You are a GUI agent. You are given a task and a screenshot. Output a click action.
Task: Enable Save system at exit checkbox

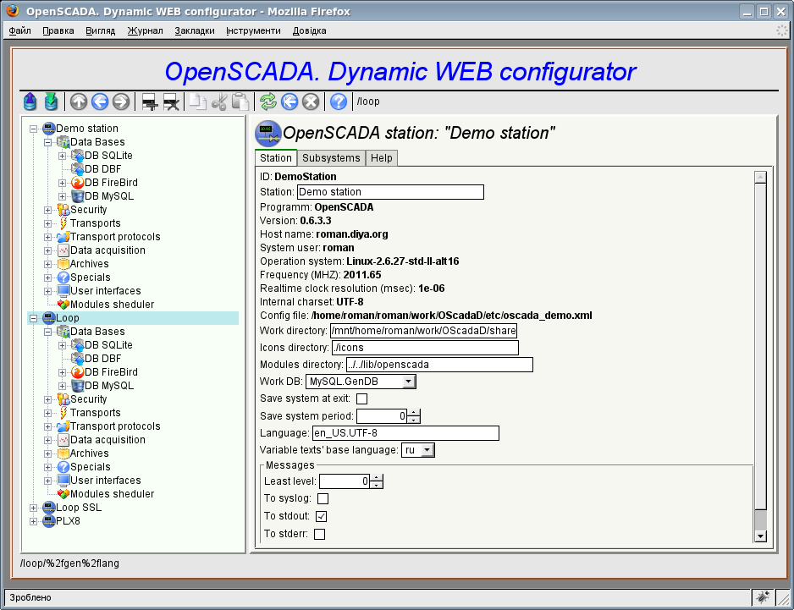[x=362, y=398]
